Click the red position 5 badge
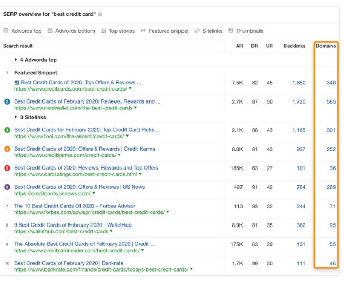 [7, 168]
